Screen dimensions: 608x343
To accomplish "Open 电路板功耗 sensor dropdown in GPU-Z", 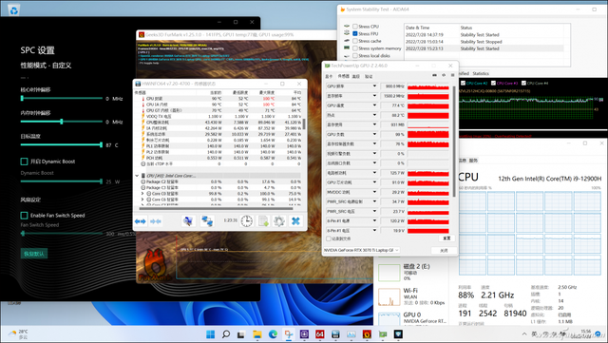I will (x=374, y=173).
